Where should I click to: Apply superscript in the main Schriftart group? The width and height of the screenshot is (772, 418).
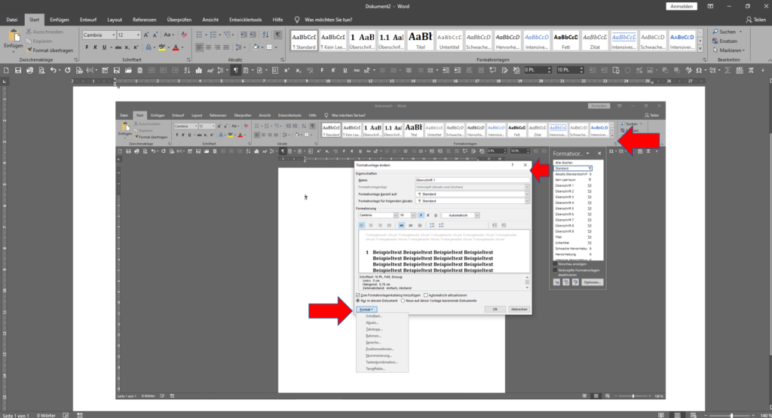coord(136,47)
